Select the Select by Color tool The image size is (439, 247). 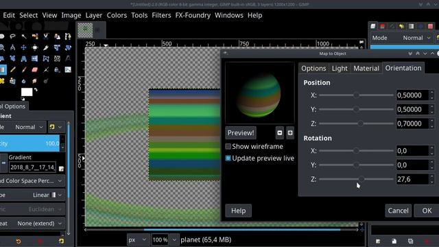35,36
